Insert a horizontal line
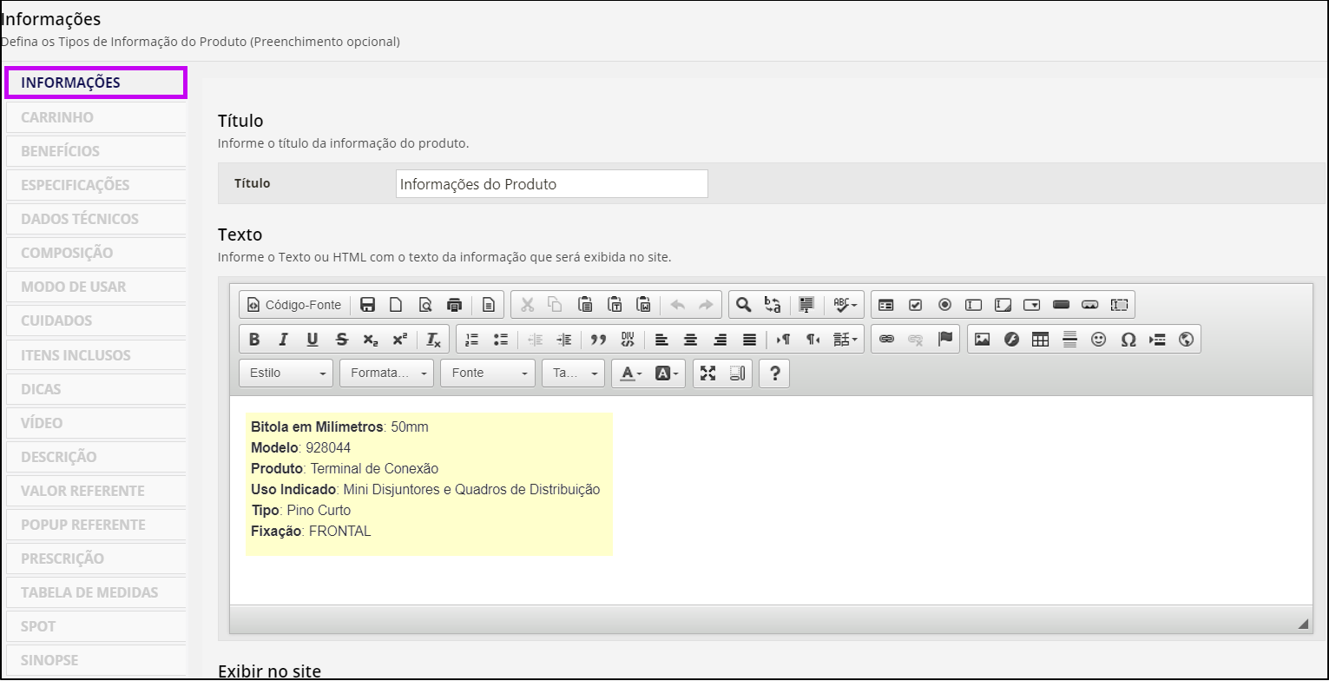Screen dimensions: 1329x681 [x=1069, y=340]
